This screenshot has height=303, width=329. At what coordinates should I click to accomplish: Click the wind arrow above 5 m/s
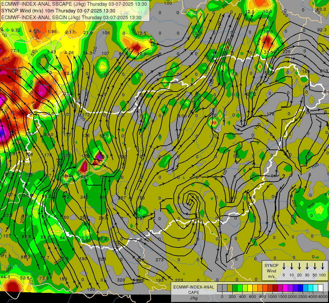284,266
